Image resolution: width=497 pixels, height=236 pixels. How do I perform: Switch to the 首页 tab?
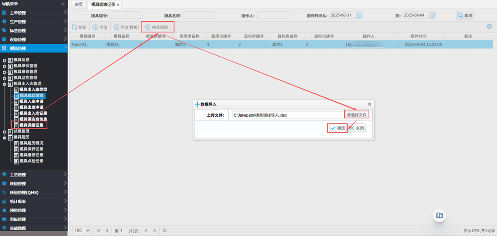(78, 4)
